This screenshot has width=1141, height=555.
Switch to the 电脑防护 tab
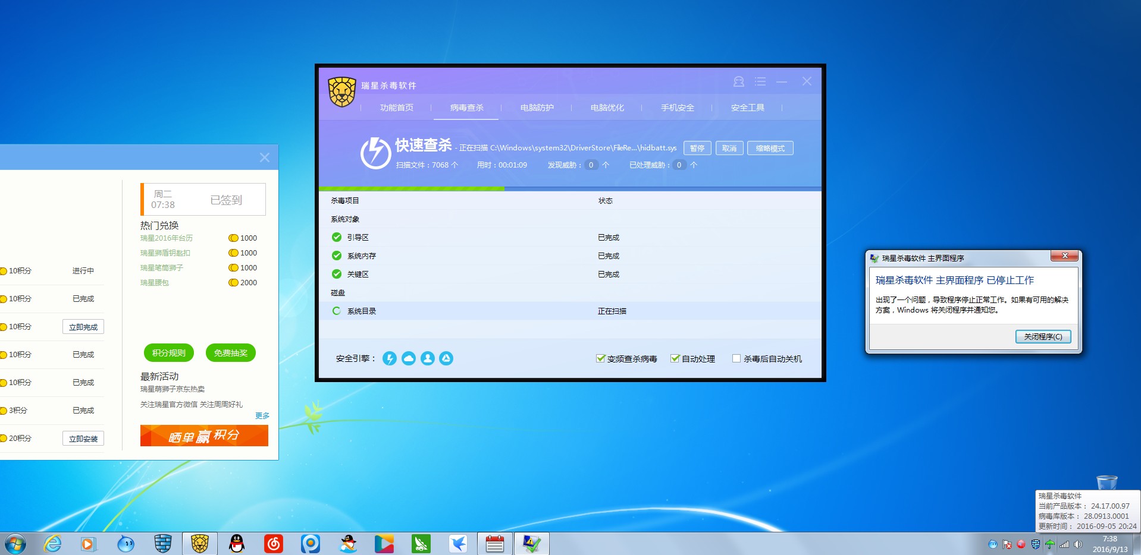tap(537, 108)
